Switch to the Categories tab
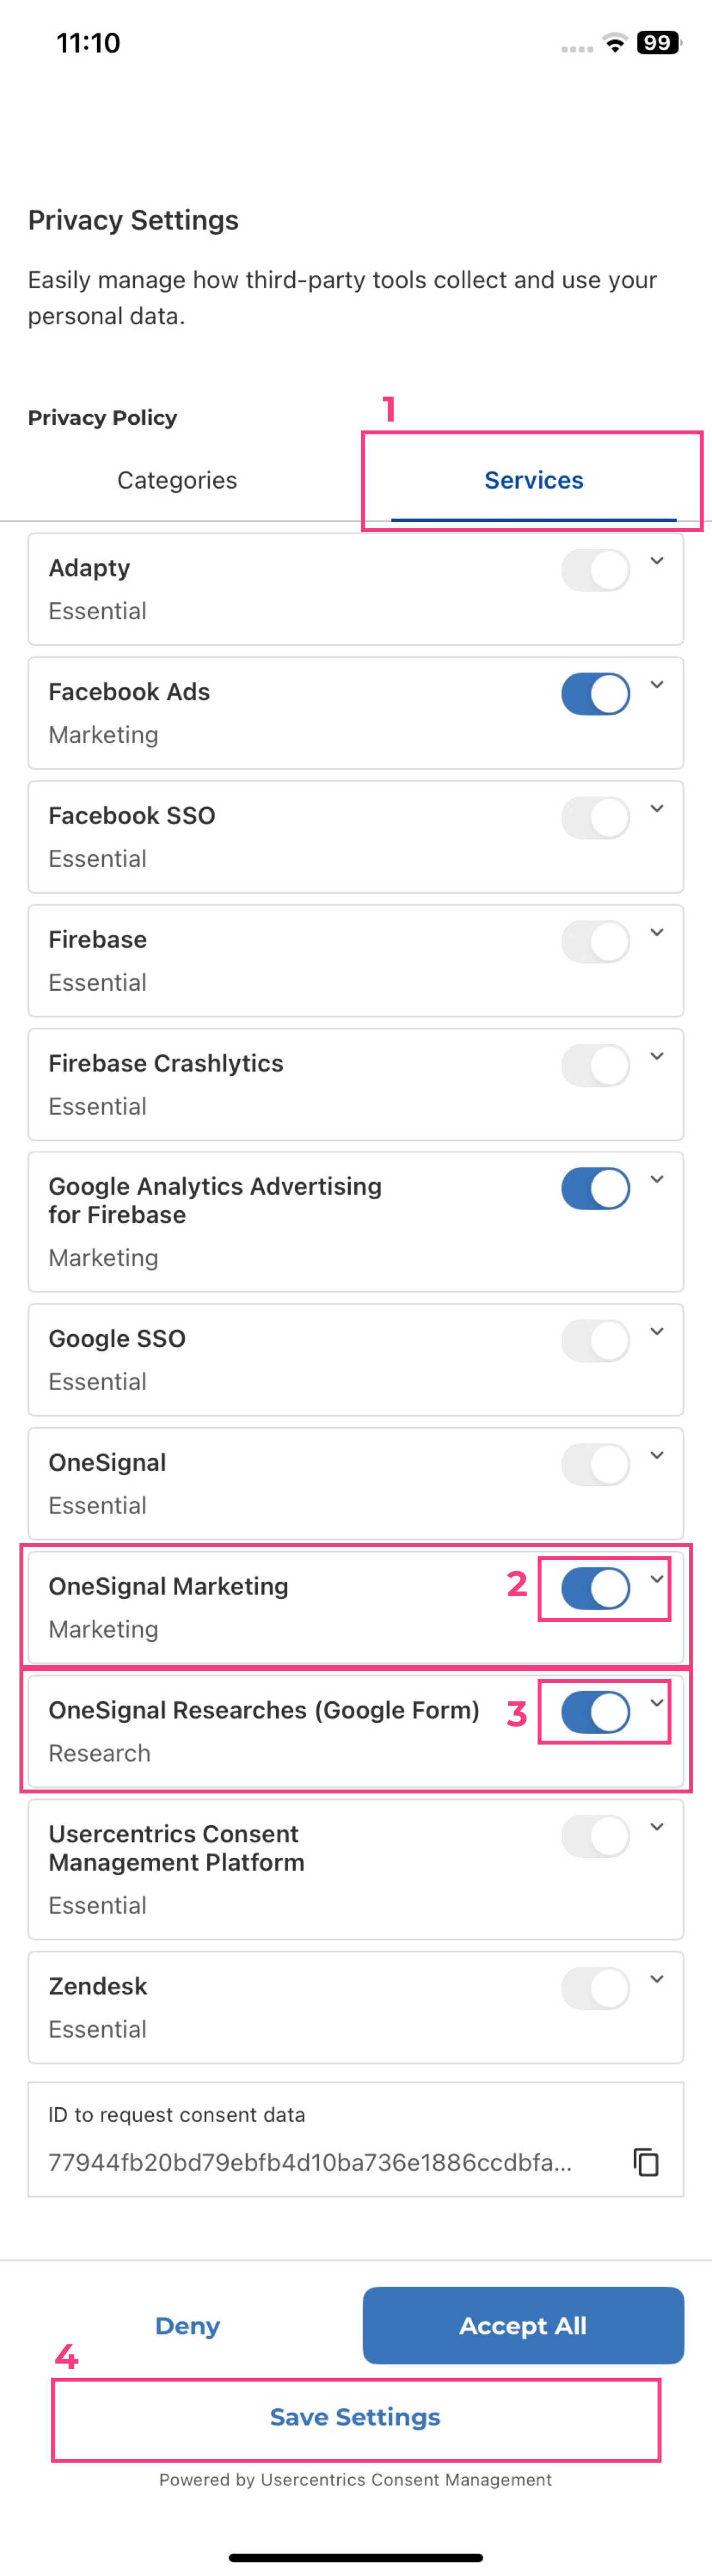The width and height of the screenshot is (712, 2576). pos(177,480)
